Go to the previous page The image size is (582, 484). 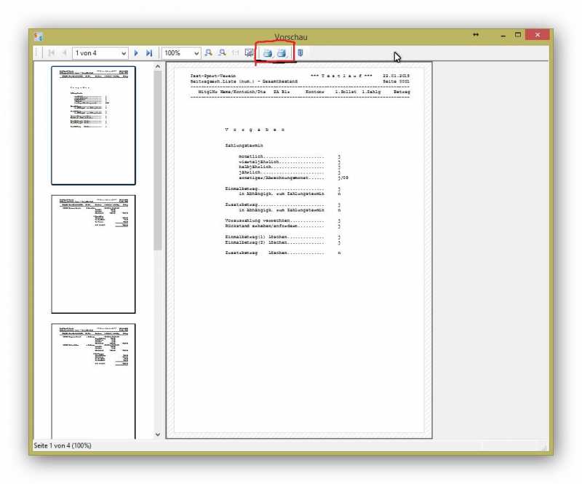pos(64,53)
